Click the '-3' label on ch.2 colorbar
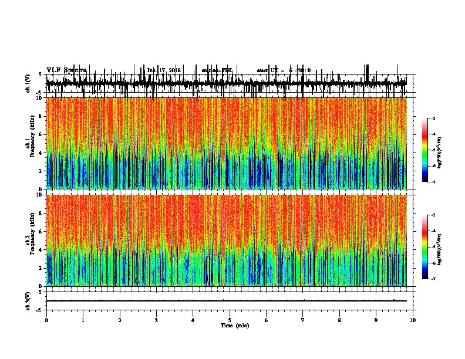 tap(433, 215)
